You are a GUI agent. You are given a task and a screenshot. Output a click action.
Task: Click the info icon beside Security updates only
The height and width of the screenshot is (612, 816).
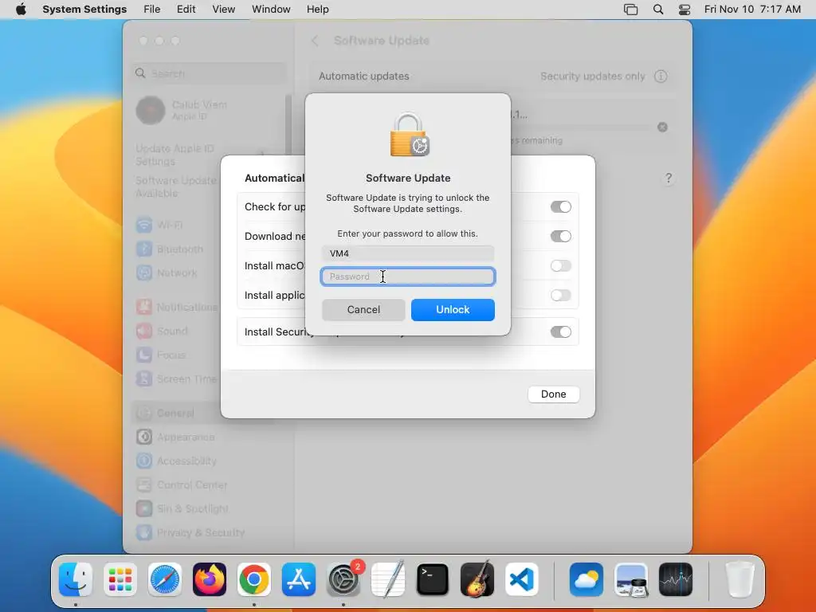coord(661,76)
